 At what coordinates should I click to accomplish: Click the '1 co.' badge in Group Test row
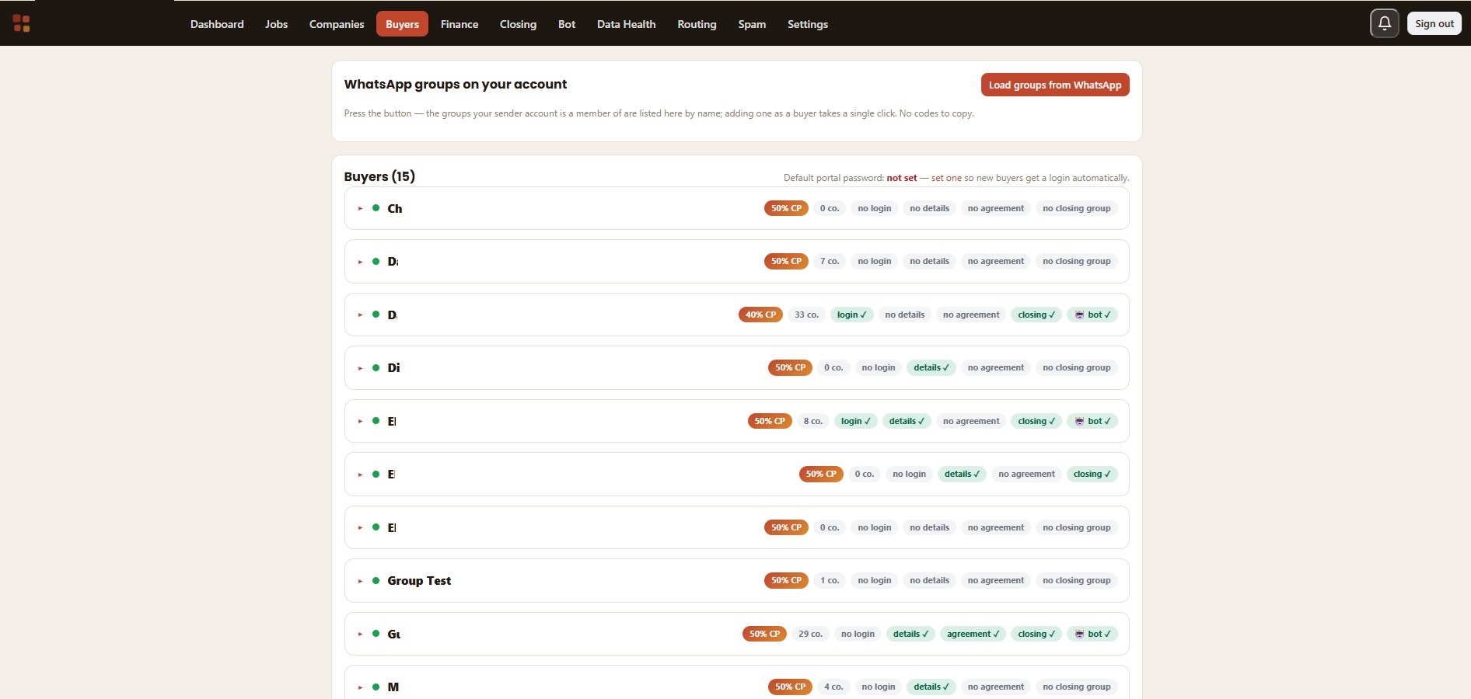click(830, 580)
